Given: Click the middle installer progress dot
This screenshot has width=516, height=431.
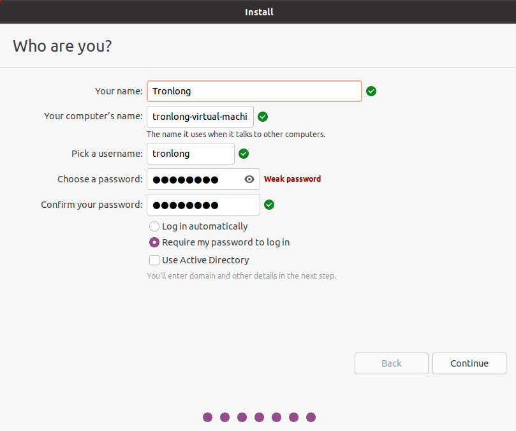Looking at the screenshot, I should point(260,418).
